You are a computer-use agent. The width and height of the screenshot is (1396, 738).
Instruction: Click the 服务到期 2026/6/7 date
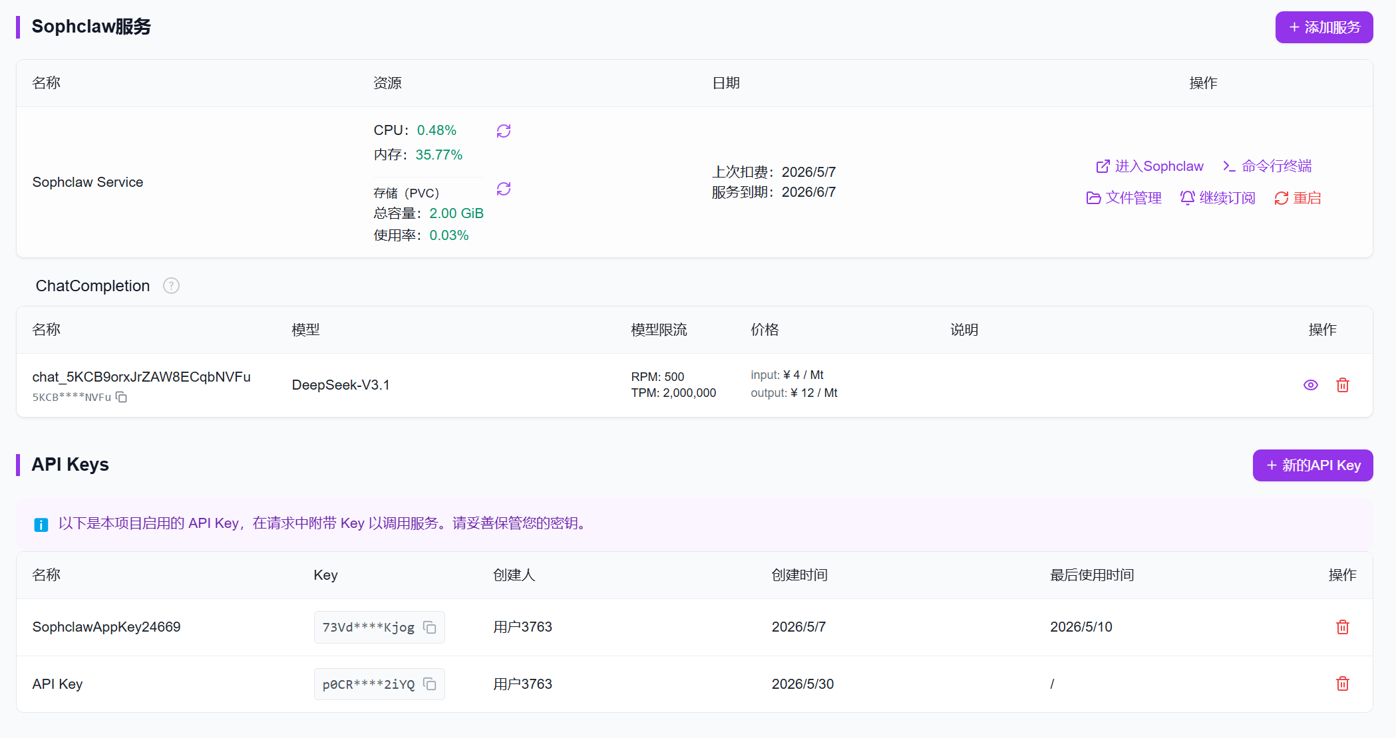coord(774,192)
